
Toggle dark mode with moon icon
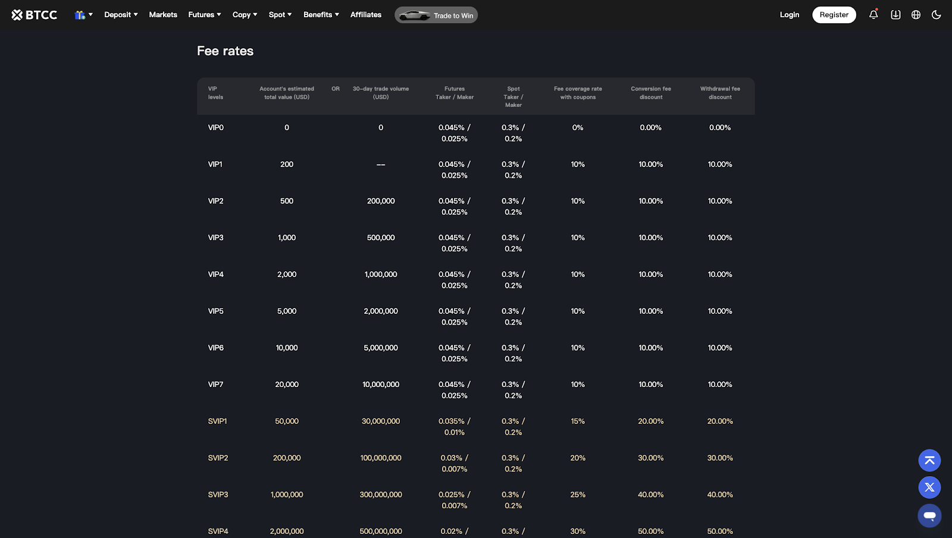coord(937,15)
